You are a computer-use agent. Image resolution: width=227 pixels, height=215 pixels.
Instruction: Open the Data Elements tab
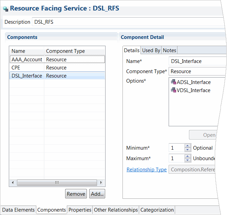(18, 210)
